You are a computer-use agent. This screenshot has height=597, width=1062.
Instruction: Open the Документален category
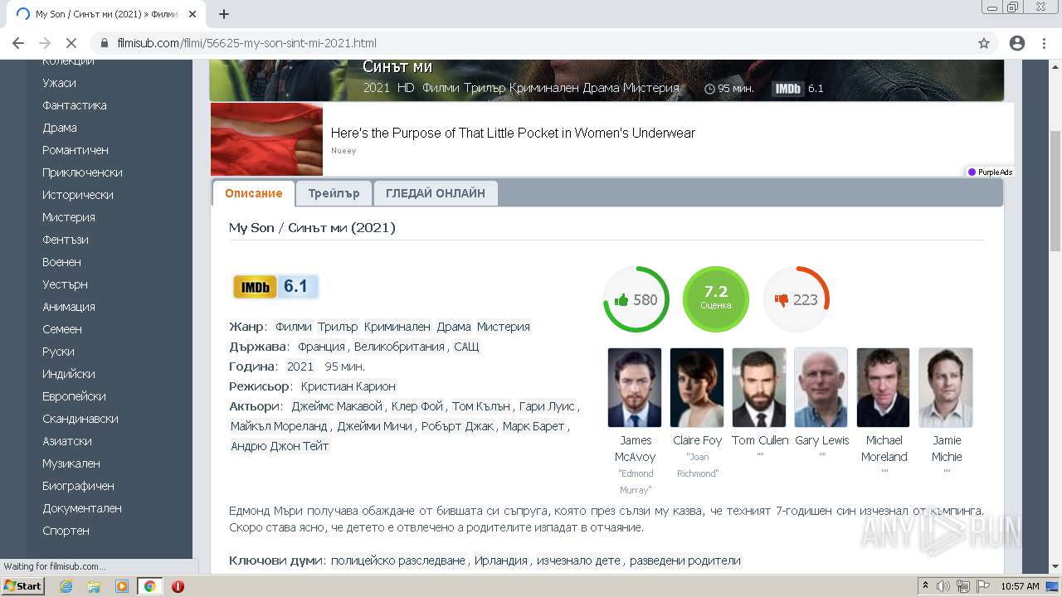(82, 508)
